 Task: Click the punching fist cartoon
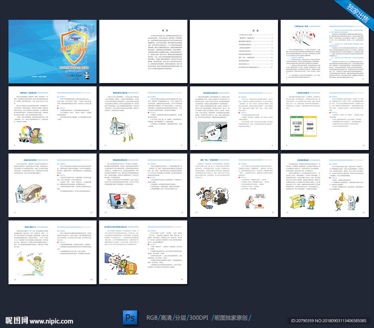click(x=121, y=264)
